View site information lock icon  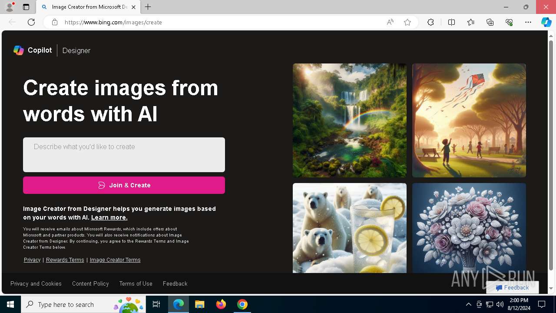(55, 22)
